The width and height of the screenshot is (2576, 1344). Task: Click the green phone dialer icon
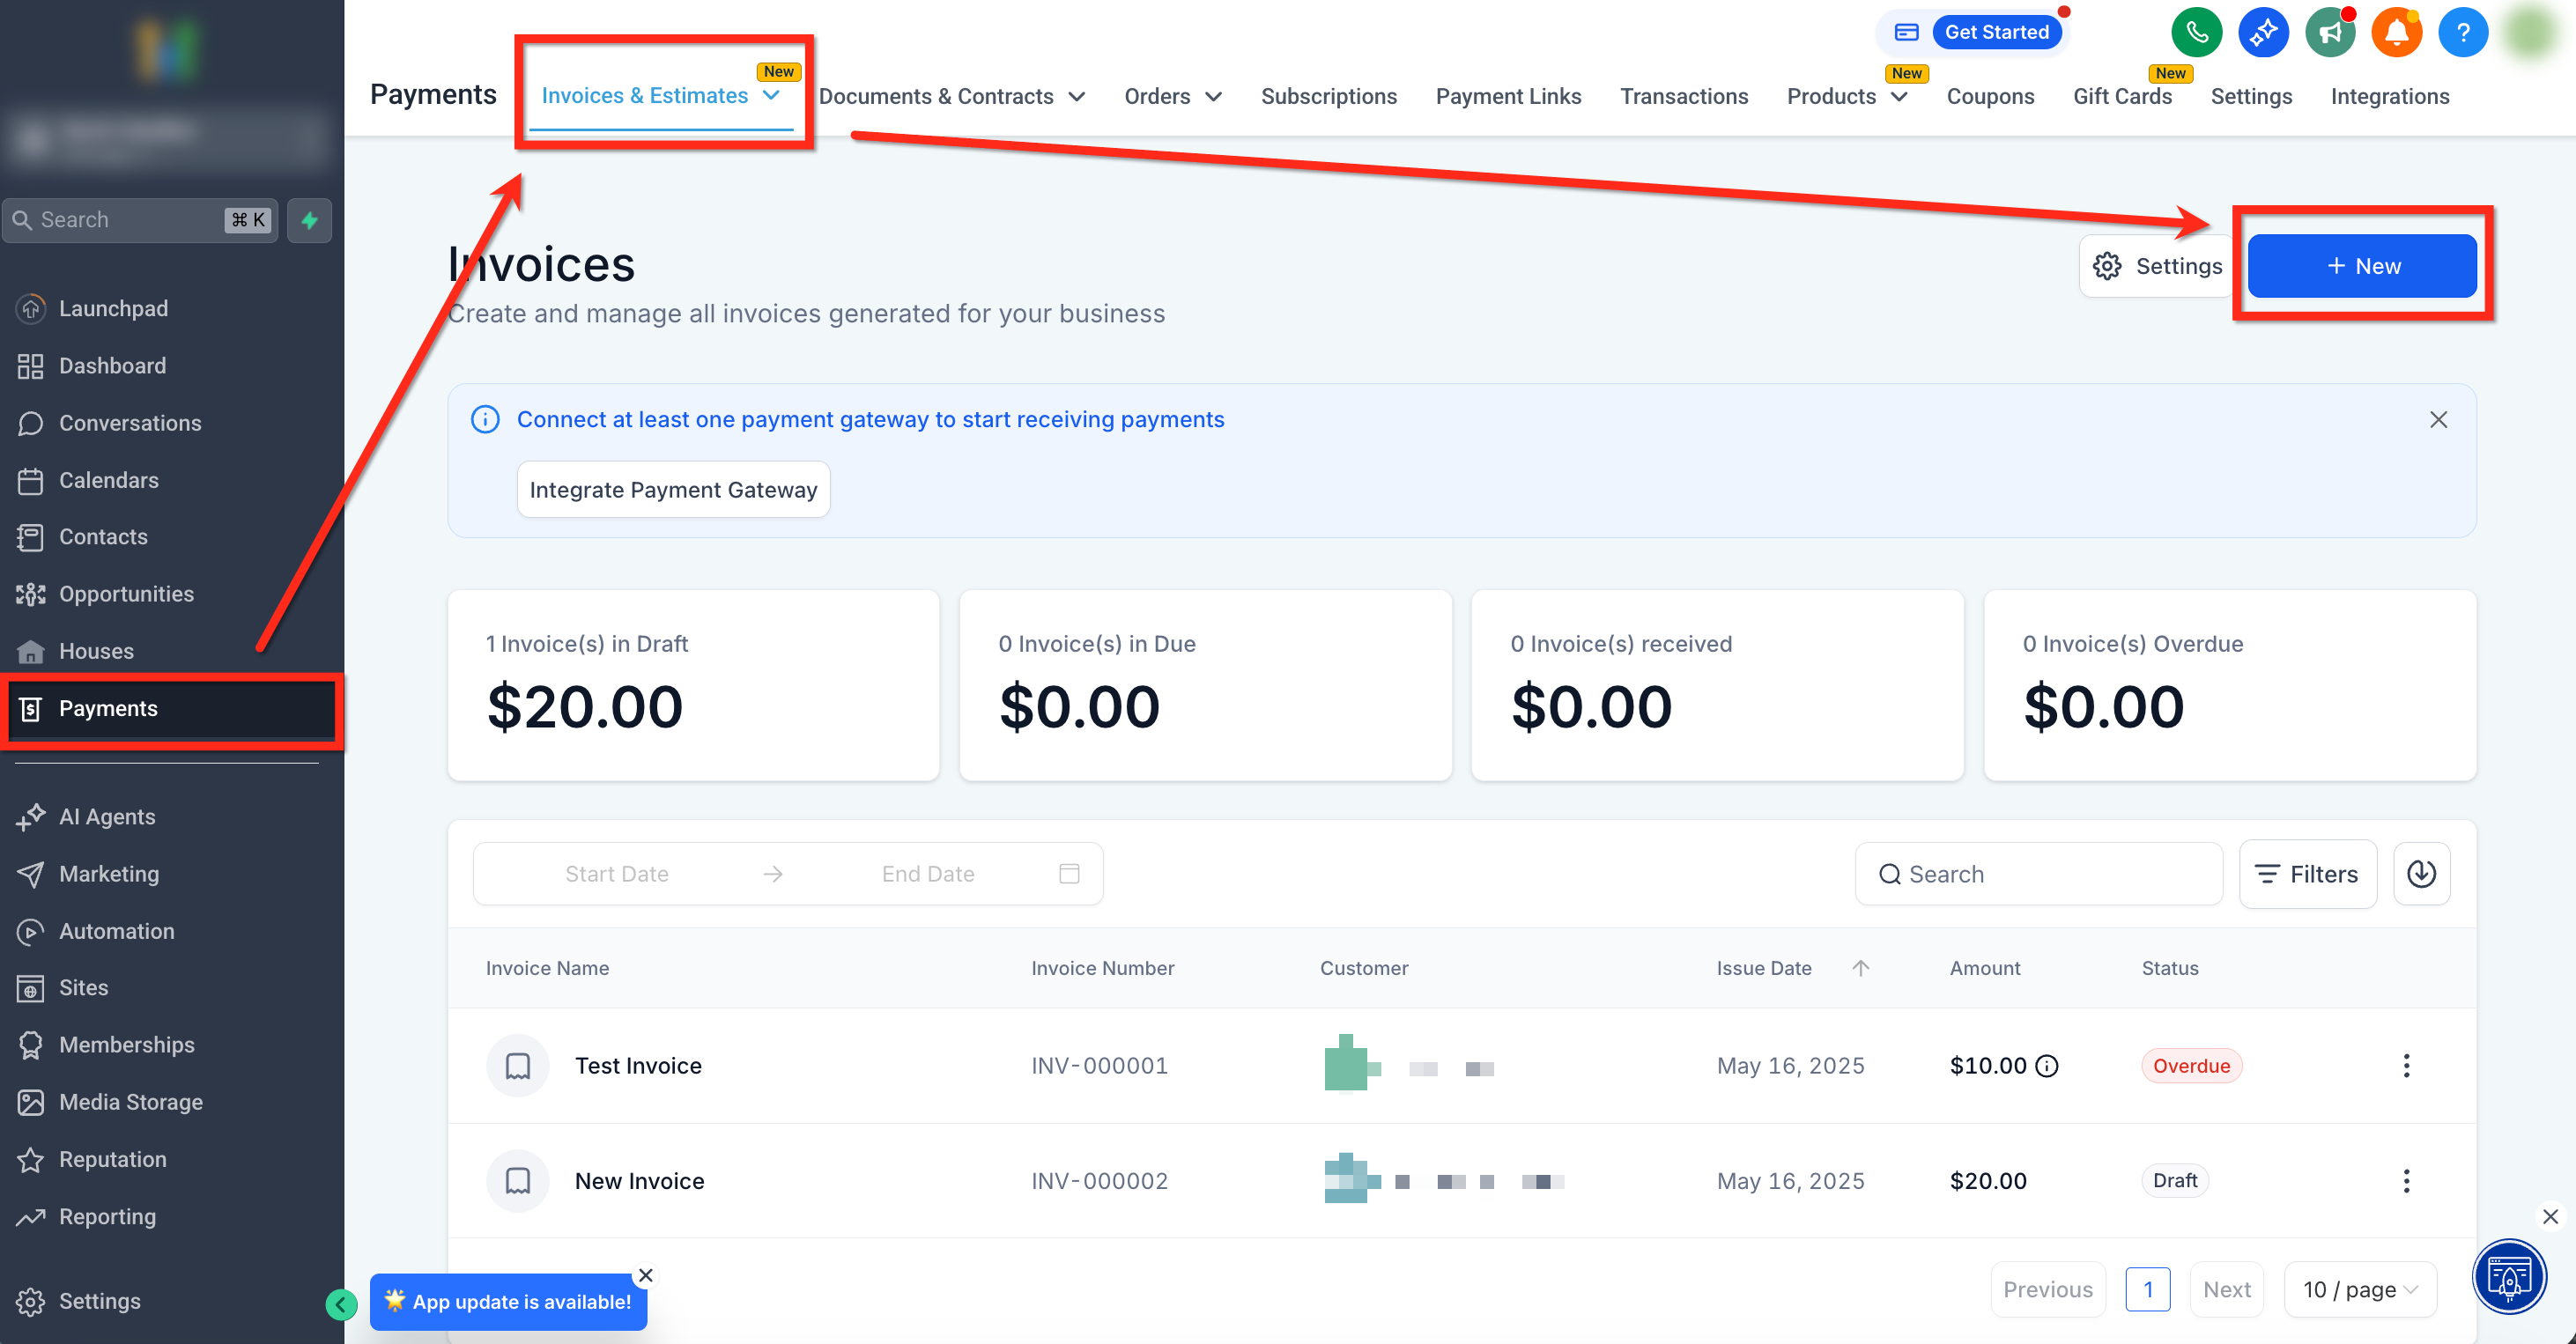[2196, 33]
